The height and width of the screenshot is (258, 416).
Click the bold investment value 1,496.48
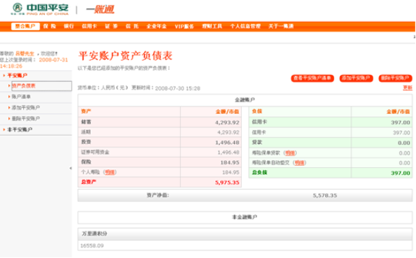pos(227,143)
